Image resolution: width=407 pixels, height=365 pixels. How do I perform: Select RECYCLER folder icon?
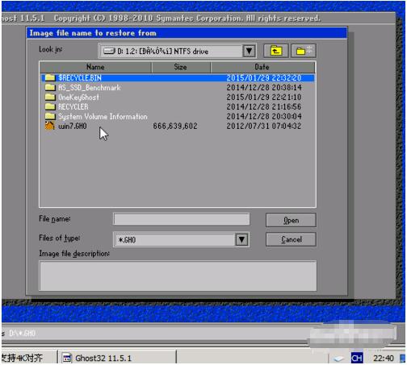(50, 106)
